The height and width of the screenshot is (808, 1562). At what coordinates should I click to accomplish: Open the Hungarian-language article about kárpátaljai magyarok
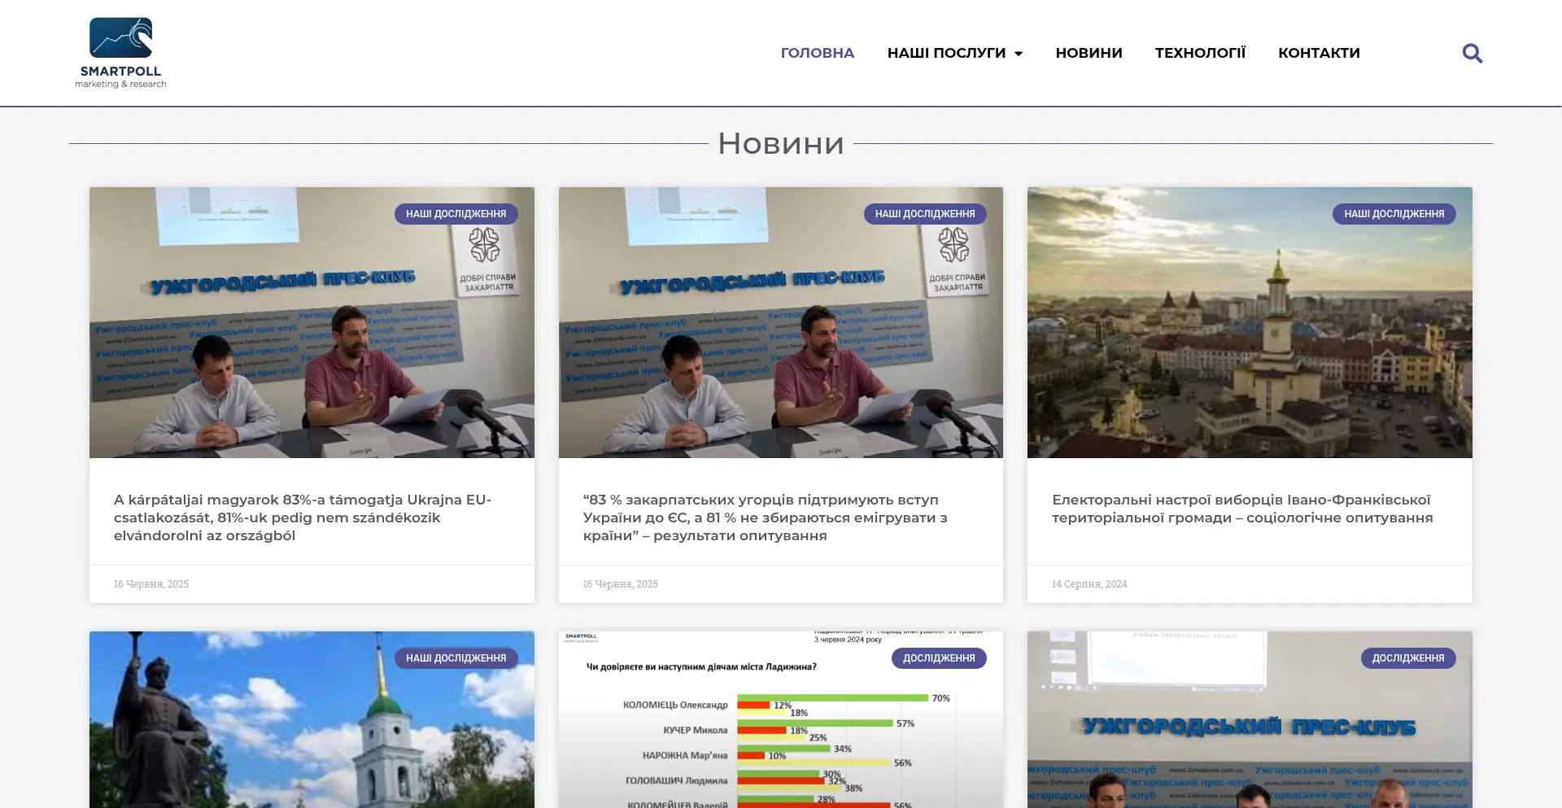point(303,518)
